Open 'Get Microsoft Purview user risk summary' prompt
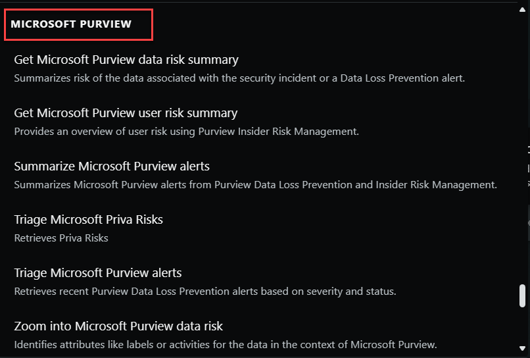The width and height of the screenshot is (530, 358). pyautogui.click(x=126, y=113)
